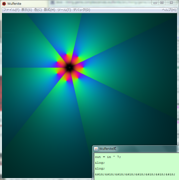This screenshot has height=180, width=179.
Task: Click the Wulfenite app icon in title bar
Action: tap(4, 4)
